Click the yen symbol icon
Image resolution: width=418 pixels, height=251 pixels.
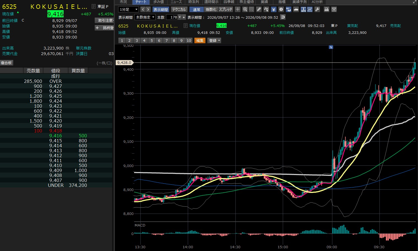[274, 9]
